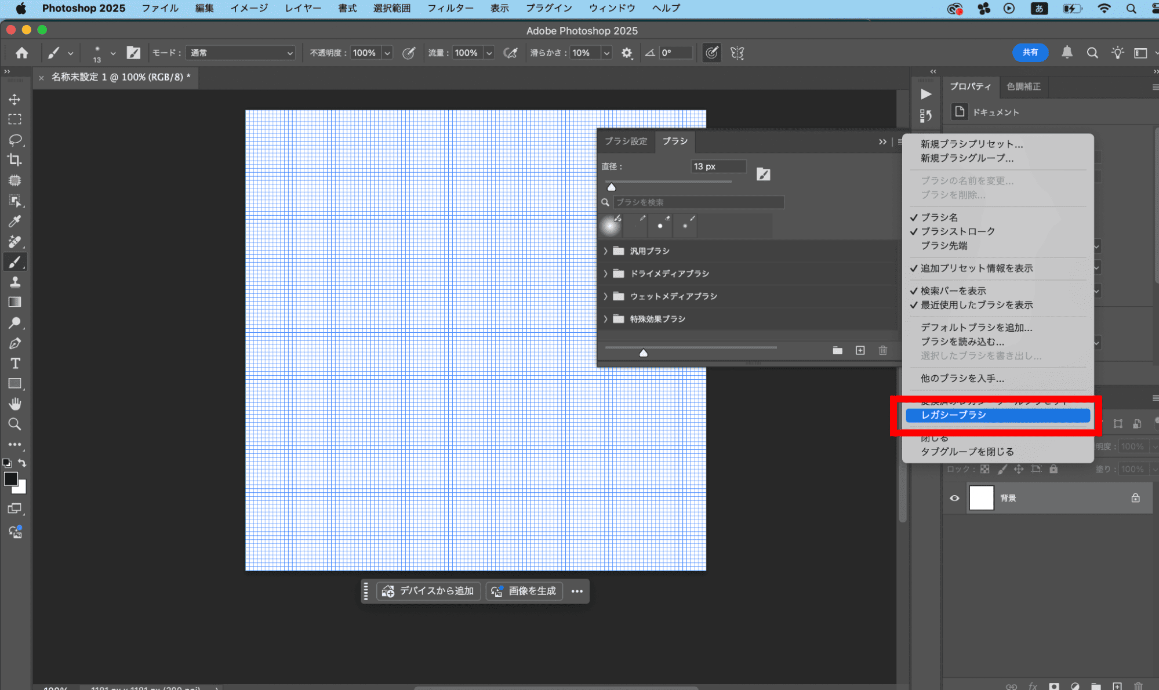Click the smoothing options gear icon
This screenshot has width=1159, height=690.
[627, 53]
